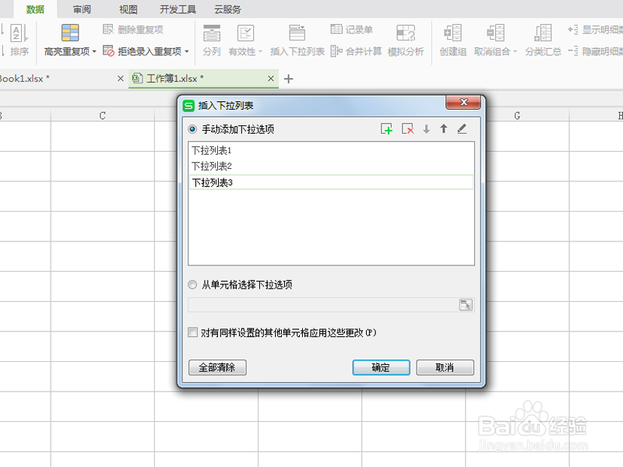Click the new tab plus icon

coord(288,79)
